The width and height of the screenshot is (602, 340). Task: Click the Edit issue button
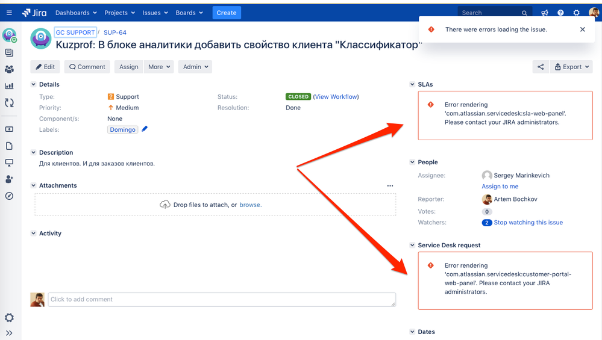pyautogui.click(x=45, y=67)
